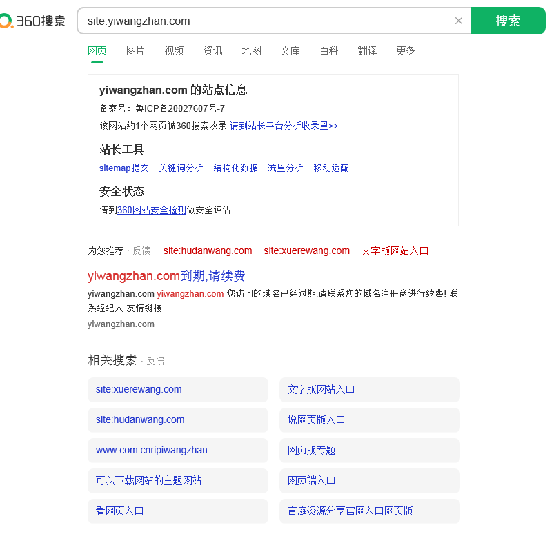Click the ICP number 鲁ICP备20027607号-7
This screenshot has width=554, height=543.
pyautogui.click(x=180, y=108)
